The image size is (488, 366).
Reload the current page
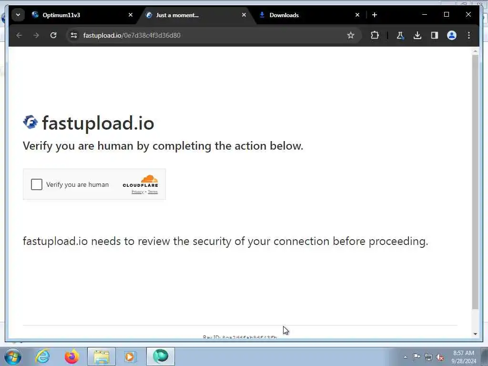53,35
